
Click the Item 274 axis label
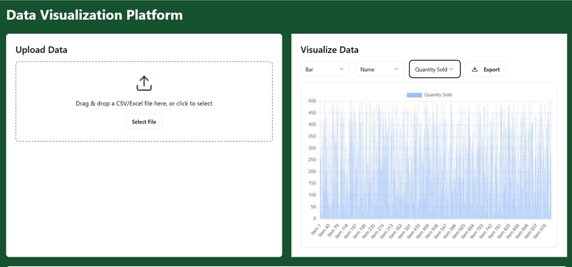pyautogui.click(x=376, y=230)
